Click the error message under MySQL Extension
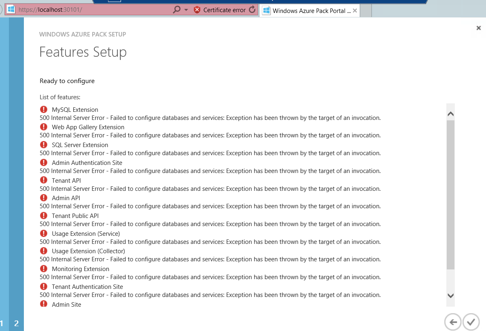The width and height of the screenshot is (486, 331). pyautogui.click(x=210, y=118)
